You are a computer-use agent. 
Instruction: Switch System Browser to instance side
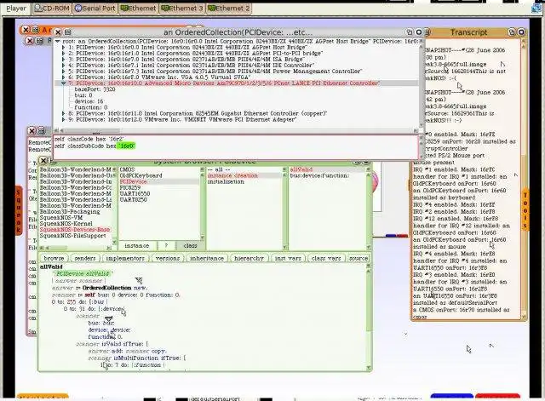(136, 246)
